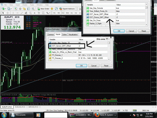Screen dimensions: 157x118
Task: Switch chart to M1 timeframe
Action: tap(54, 13)
